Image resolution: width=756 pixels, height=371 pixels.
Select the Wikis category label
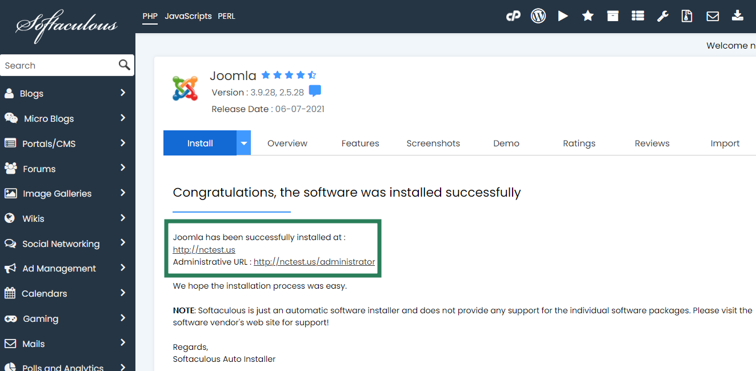coord(33,218)
